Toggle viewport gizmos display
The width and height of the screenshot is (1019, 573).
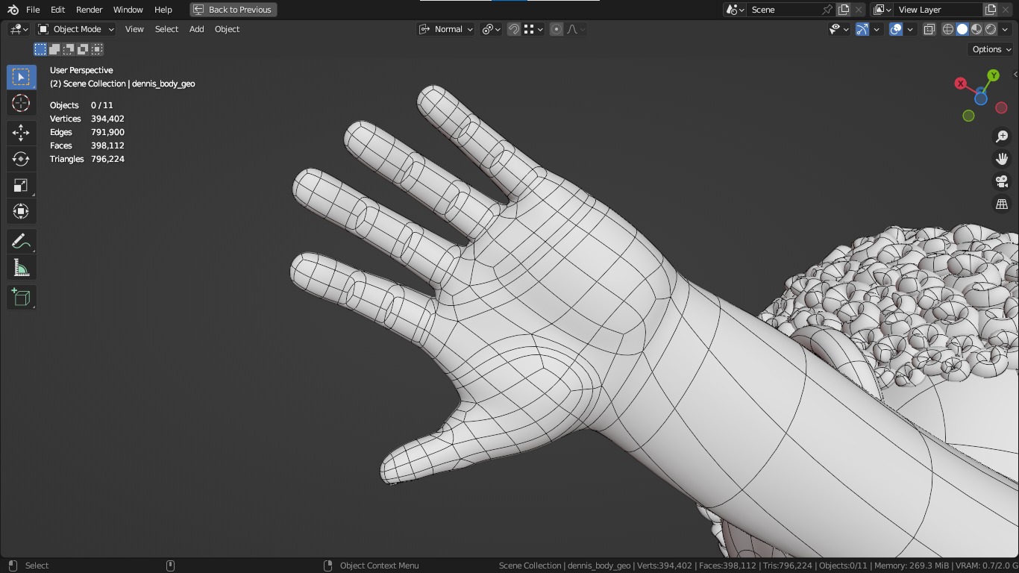pos(862,29)
